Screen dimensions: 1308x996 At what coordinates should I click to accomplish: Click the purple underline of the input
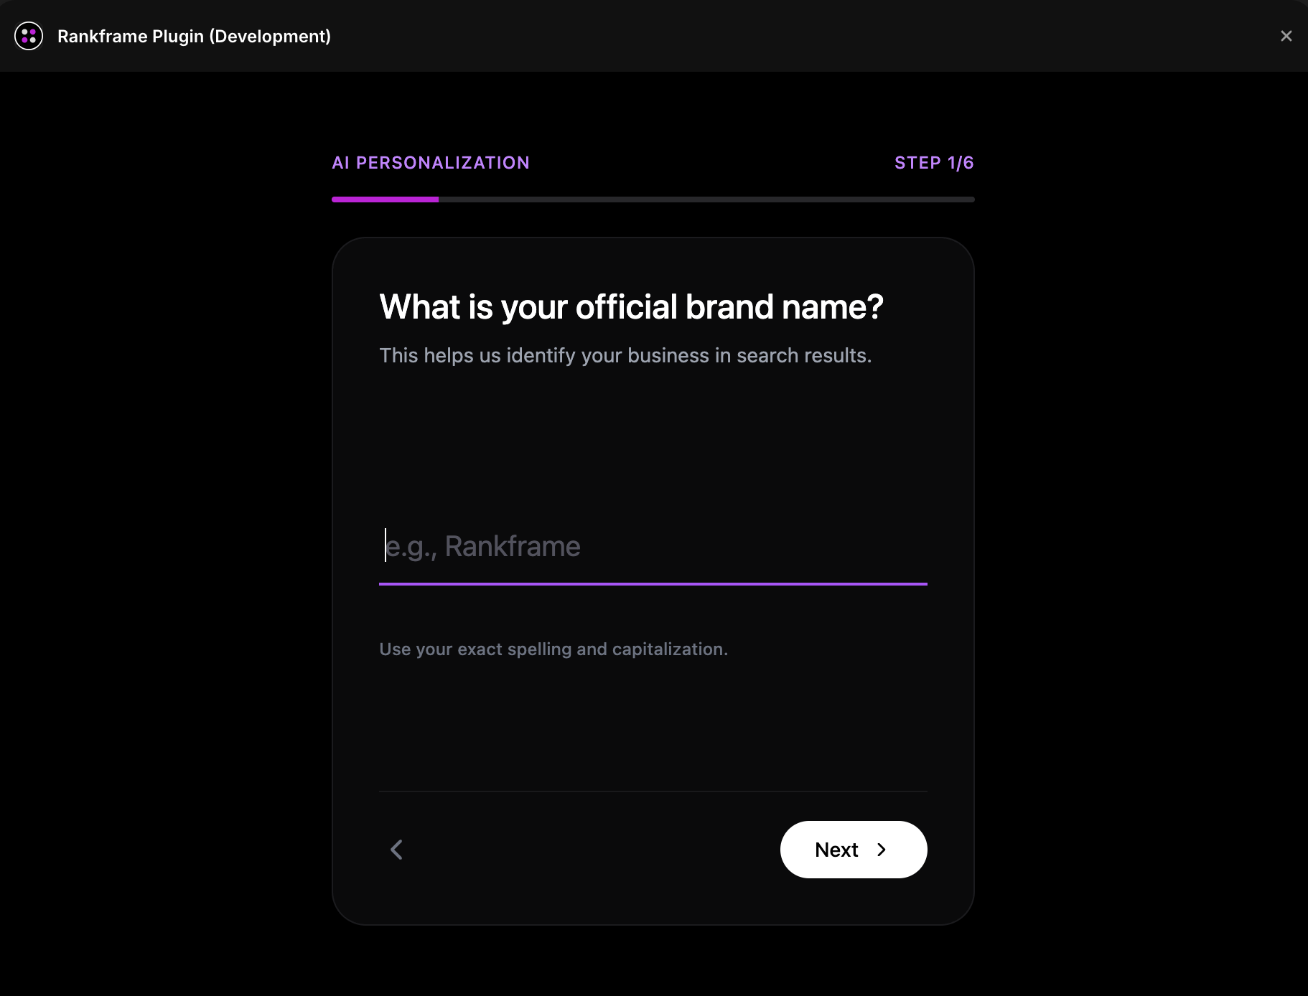(652, 584)
